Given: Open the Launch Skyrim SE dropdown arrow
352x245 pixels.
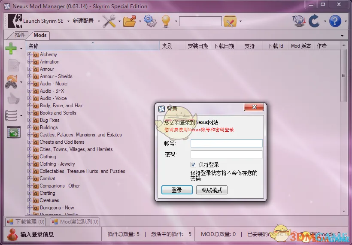Looking at the screenshot, I should (68, 21).
